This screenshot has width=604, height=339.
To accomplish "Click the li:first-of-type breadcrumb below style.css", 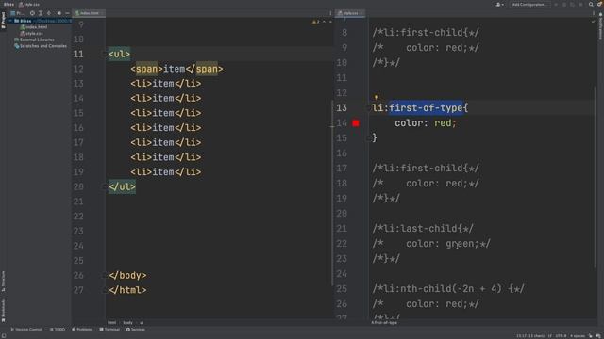I will [384, 323].
